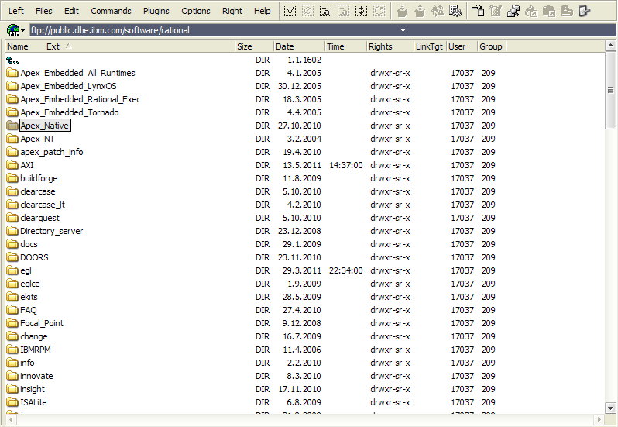Click the LinkTgt column header

pyautogui.click(x=430, y=46)
